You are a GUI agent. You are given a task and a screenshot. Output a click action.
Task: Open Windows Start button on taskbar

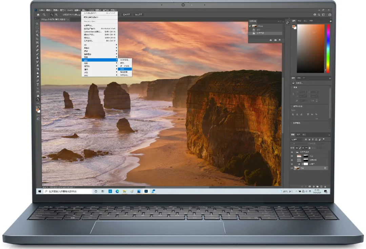tap(40, 191)
